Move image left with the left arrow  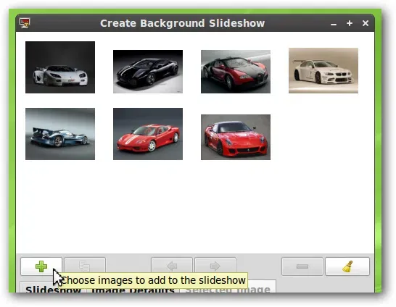point(172,266)
